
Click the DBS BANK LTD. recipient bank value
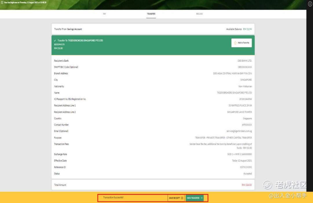245,61
